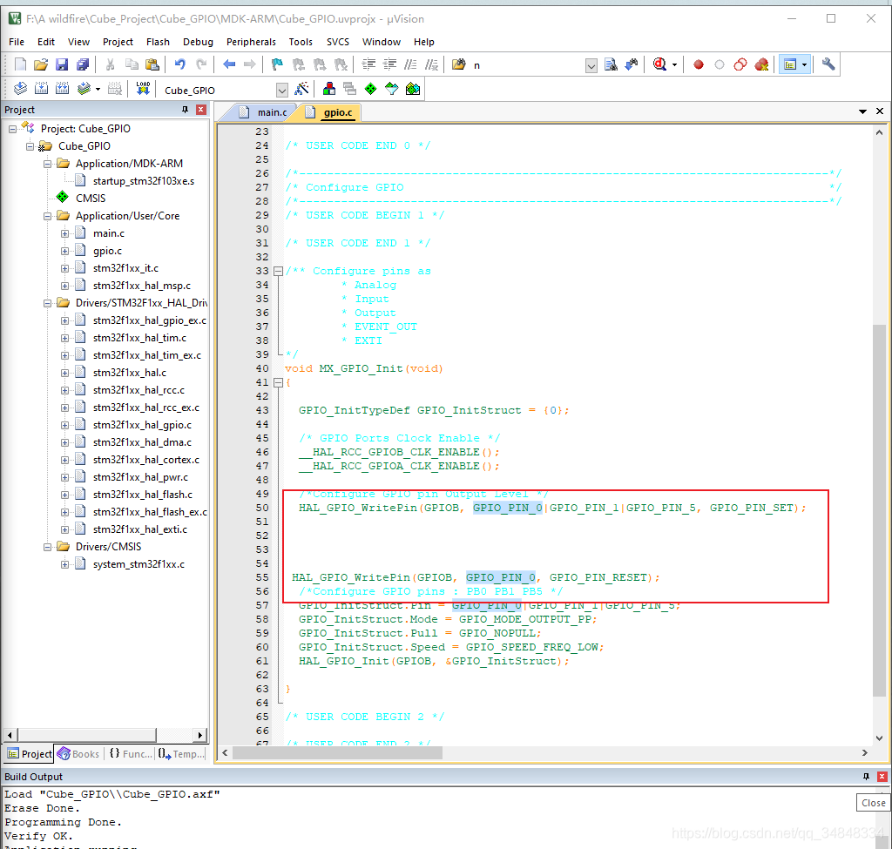Open batch build dropdown arrow
The image size is (892, 849).
click(98, 90)
